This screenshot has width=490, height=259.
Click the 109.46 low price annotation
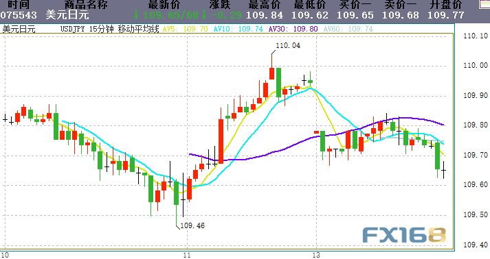(192, 225)
